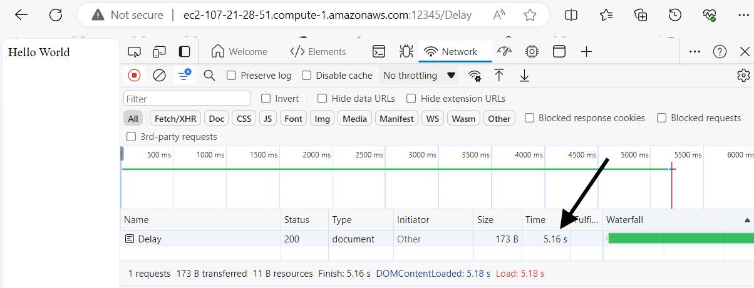
Task: Open the No throttling dropdown
Action: click(419, 76)
